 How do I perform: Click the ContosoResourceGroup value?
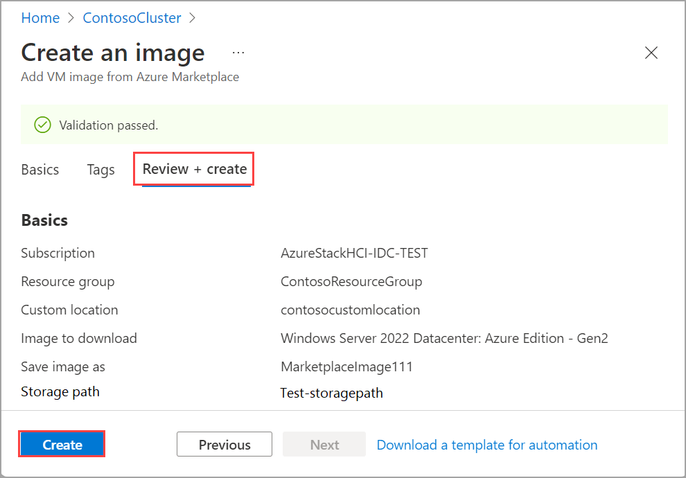pos(351,281)
